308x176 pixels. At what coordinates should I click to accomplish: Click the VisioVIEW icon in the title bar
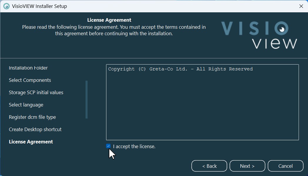coord(6,6)
